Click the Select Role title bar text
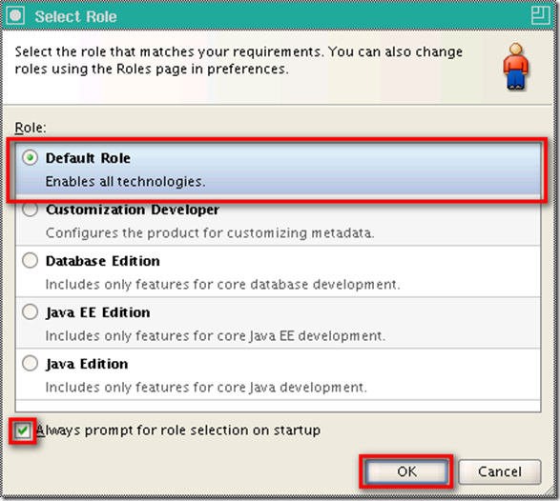Image resolution: width=560 pixels, height=501 pixels. 75,17
